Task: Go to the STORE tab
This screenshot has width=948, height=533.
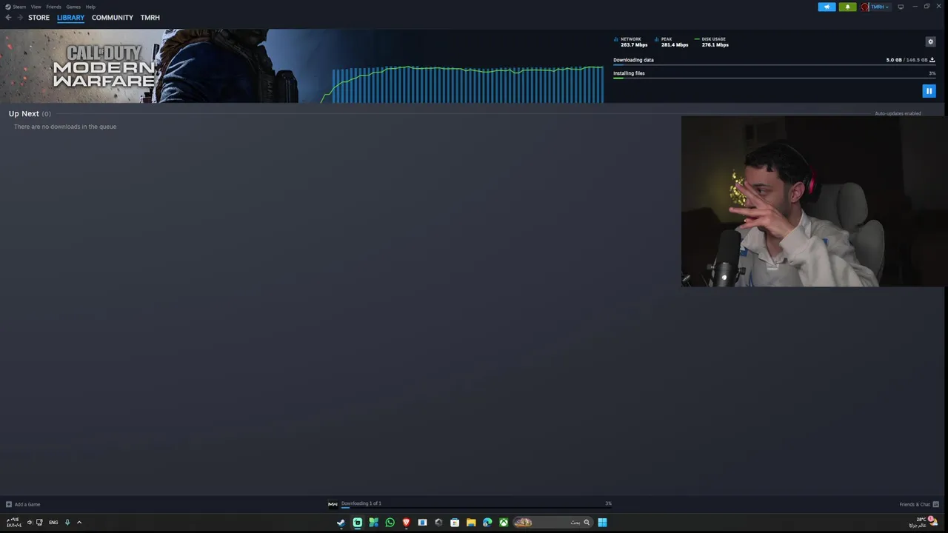Action: [39, 17]
